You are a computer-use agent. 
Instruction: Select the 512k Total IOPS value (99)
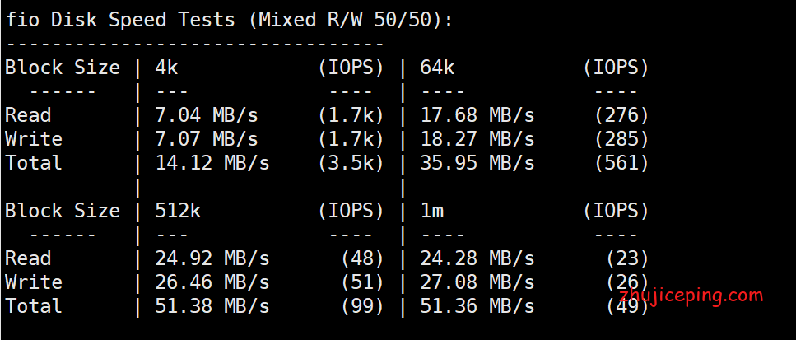(x=362, y=306)
